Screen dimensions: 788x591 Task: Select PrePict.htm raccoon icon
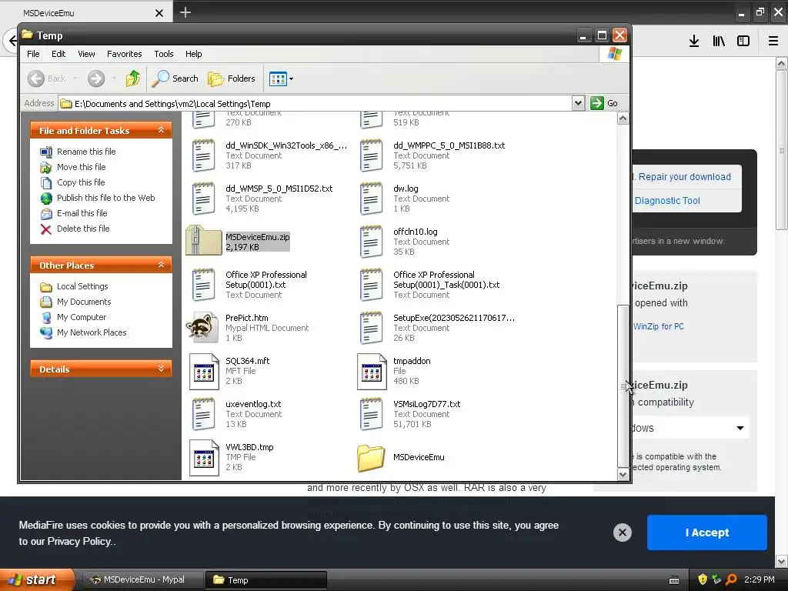pyautogui.click(x=203, y=327)
